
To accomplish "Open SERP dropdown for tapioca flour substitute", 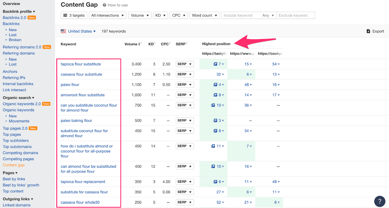I will click(x=185, y=64).
